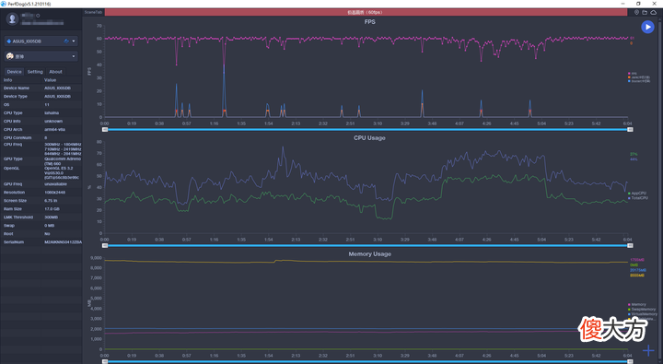Click right handle of FPS chart range slider

(x=630, y=130)
